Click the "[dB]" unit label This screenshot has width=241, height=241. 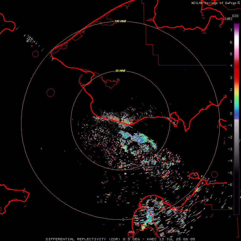[x=228, y=18]
